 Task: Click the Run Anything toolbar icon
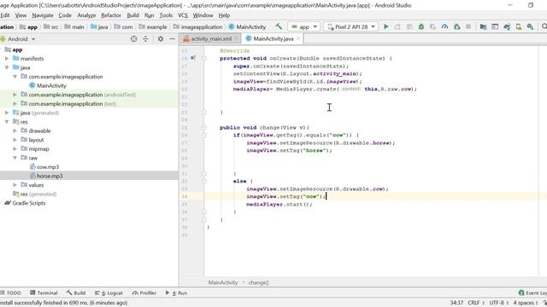click(x=495, y=26)
